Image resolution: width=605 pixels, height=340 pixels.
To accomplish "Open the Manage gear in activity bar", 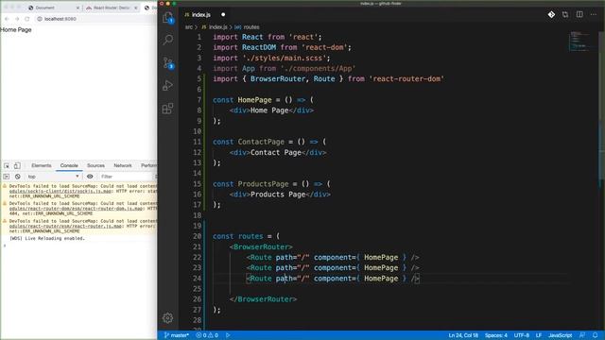I will (x=168, y=318).
